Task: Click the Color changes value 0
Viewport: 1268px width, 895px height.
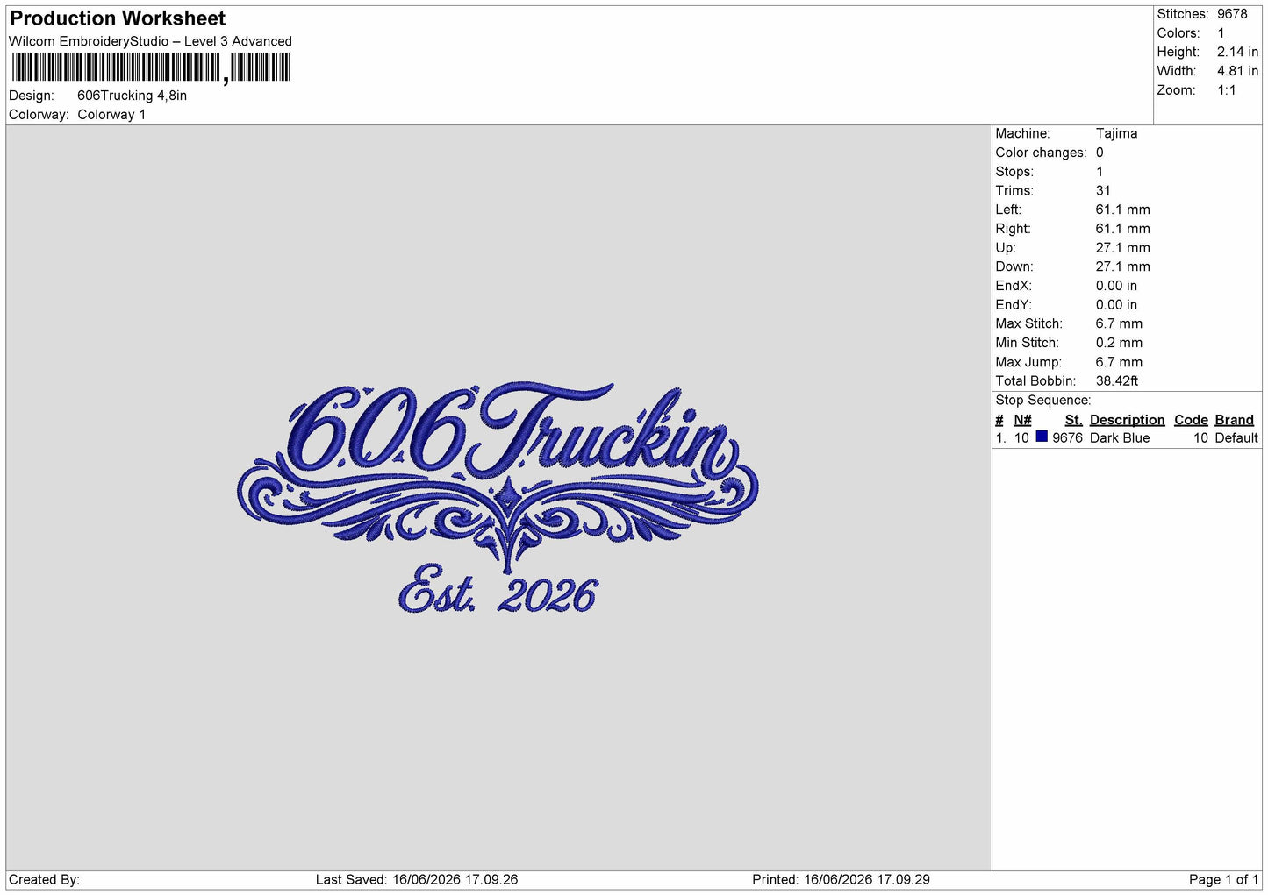Action: pyautogui.click(x=1100, y=153)
